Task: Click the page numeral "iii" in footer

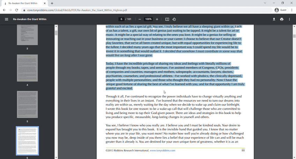Action: click(243, 150)
